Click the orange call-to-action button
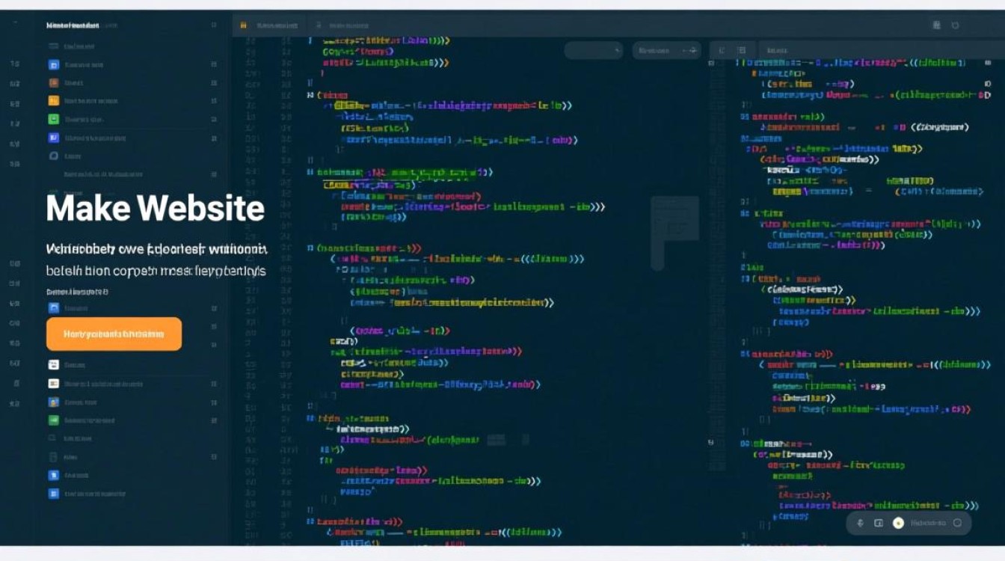Image resolution: width=1005 pixels, height=561 pixels. pos(114,334)
